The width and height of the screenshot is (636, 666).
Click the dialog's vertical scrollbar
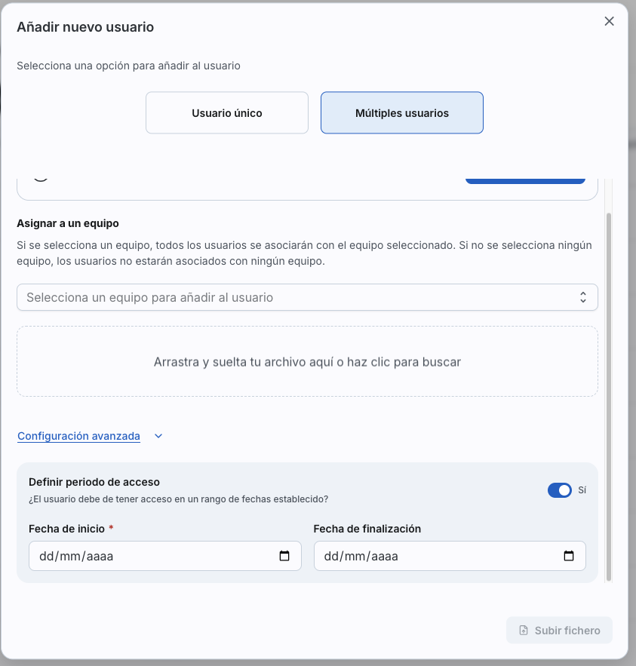click(609, 392)
